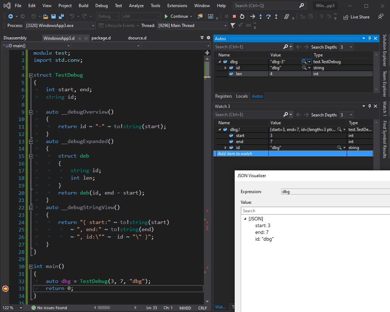This screenshot has height=312, width=390.
Task: Switch to the package.d tab
Action: click(101, 38)
